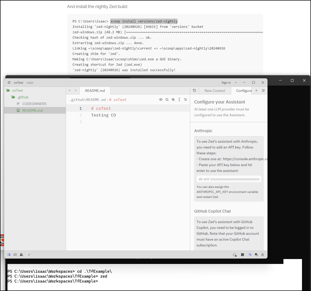Click Copilot icon in status bar
Screen dimensions: 311x291
pos(234,255)
